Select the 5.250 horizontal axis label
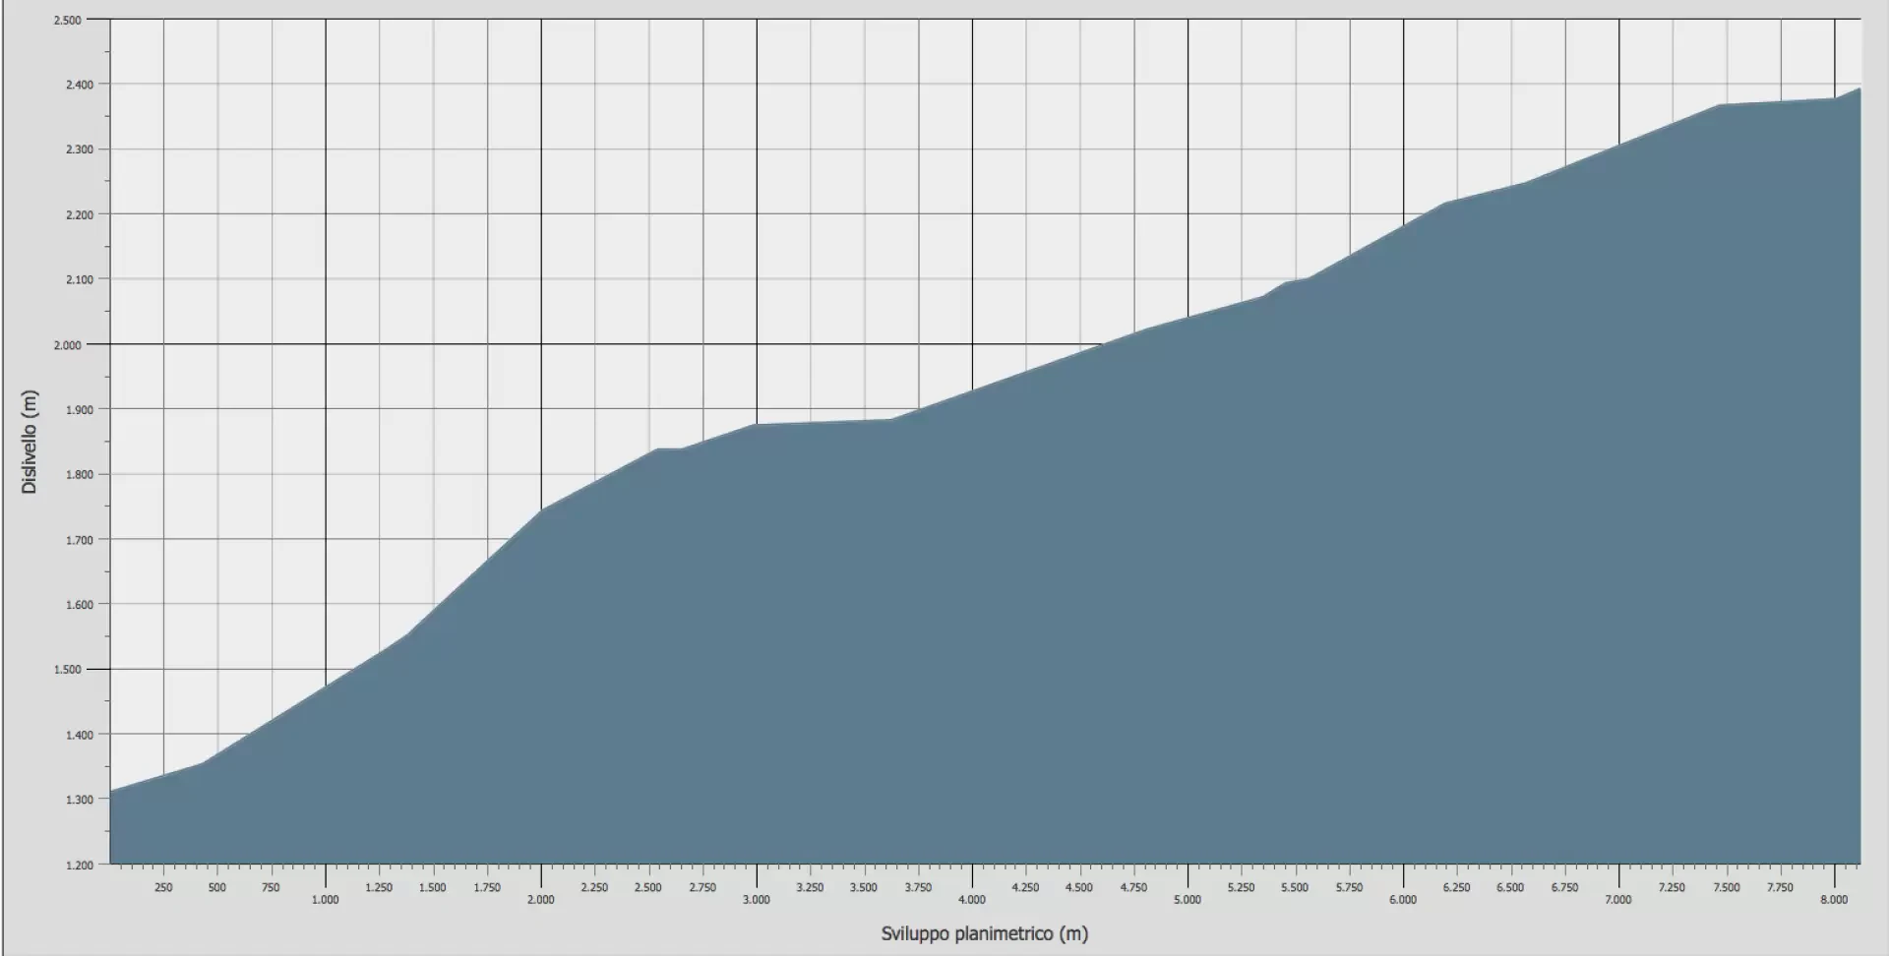This screenshot has width=1889, height=956. [x=1242, y=887]
